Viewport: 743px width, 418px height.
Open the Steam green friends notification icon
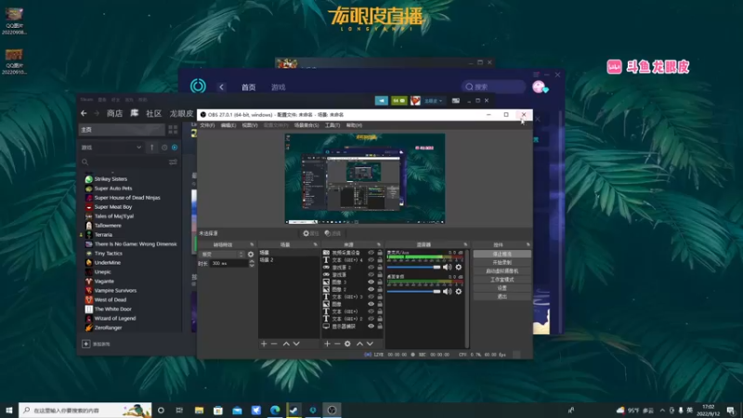pos(399,100)
